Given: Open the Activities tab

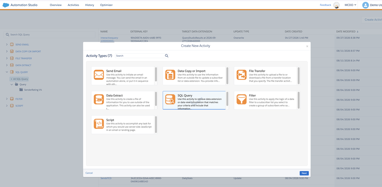Looking at the screenshot, I should click(x=73, y=5).
